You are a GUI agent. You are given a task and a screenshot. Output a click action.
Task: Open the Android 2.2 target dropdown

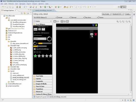point(118,14)
